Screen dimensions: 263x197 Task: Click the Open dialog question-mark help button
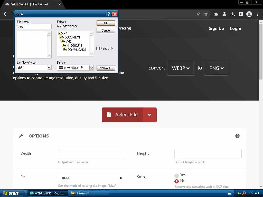click(x=109, y=14)
